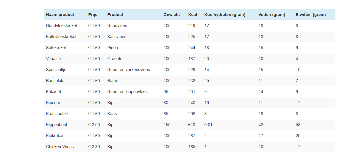Select the Eiwitten (gram) column header
Viewport: 364px width, 160px height.
[311, 15]
